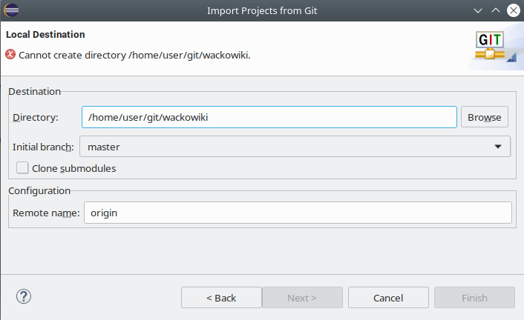524x320 pixels.
Task: Maximize the Import Projects dialog
Action: pos(494,10)
